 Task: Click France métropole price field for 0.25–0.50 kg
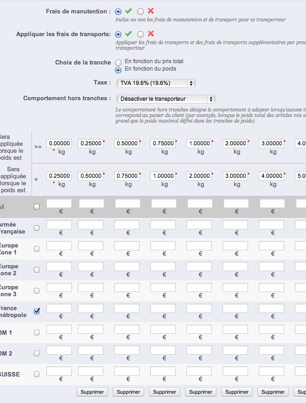[90, 308]
